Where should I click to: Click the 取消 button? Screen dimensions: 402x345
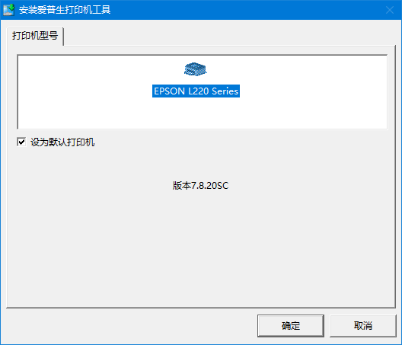point(363,326)
